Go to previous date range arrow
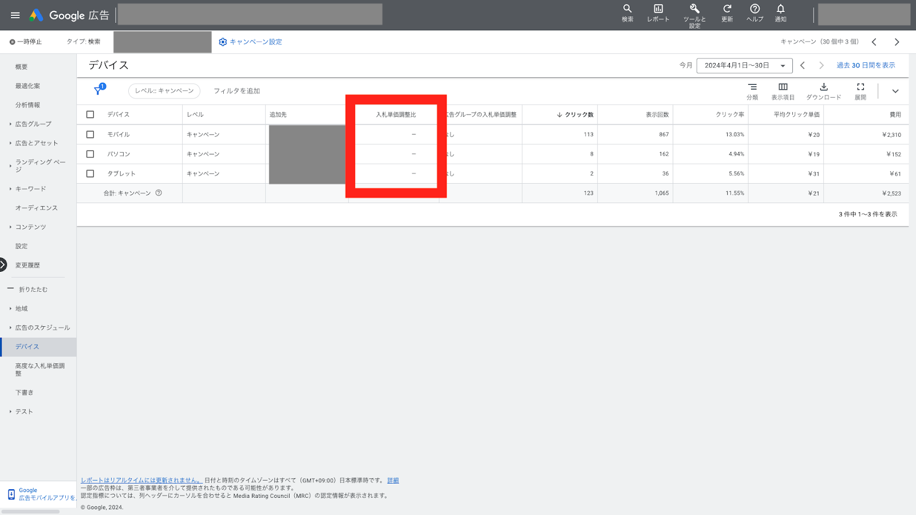Viewport: 916px width, 515px height. [x=803, y=65]
